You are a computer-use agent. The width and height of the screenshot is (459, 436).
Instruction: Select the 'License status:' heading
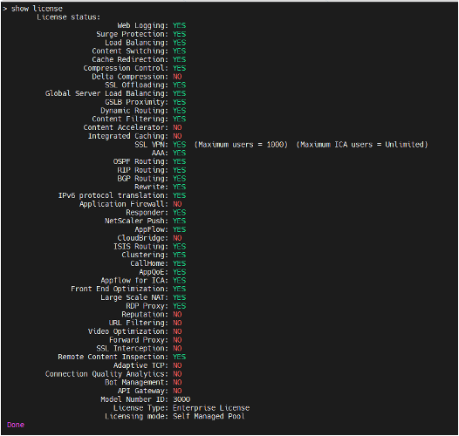pyautogui.click(x=68, y=17)
